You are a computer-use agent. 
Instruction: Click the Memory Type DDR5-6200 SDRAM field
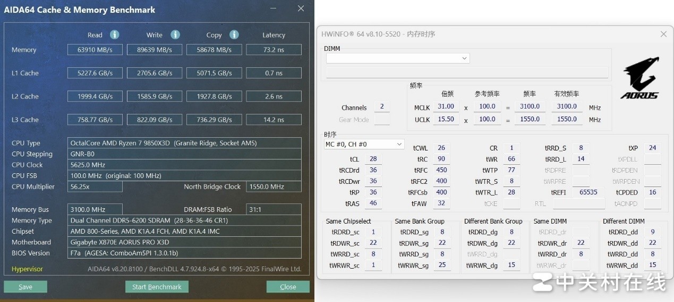point(185,220)
